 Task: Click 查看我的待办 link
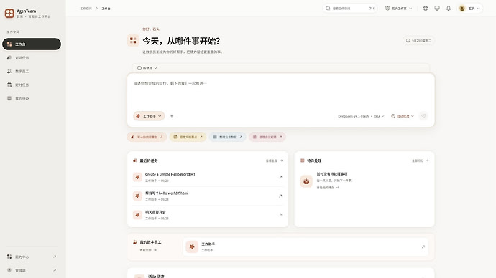click(328, 188)
